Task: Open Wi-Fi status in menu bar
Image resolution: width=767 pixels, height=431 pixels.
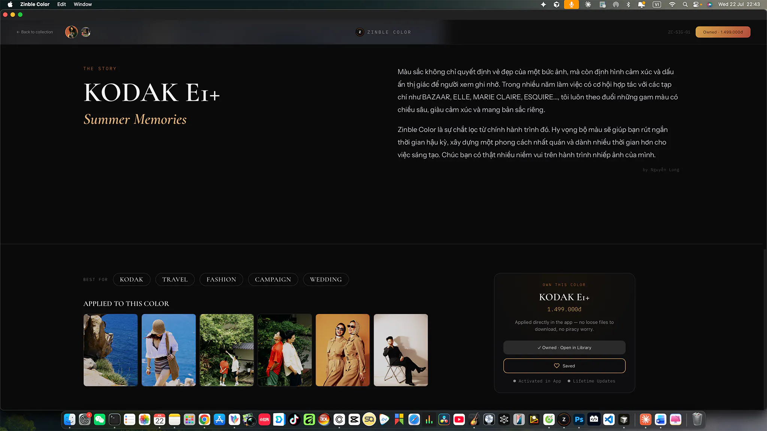Action: point(672,4)
